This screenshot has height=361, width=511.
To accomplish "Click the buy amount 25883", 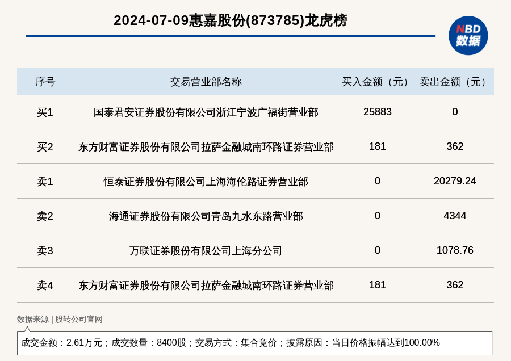I will (378, 112).
